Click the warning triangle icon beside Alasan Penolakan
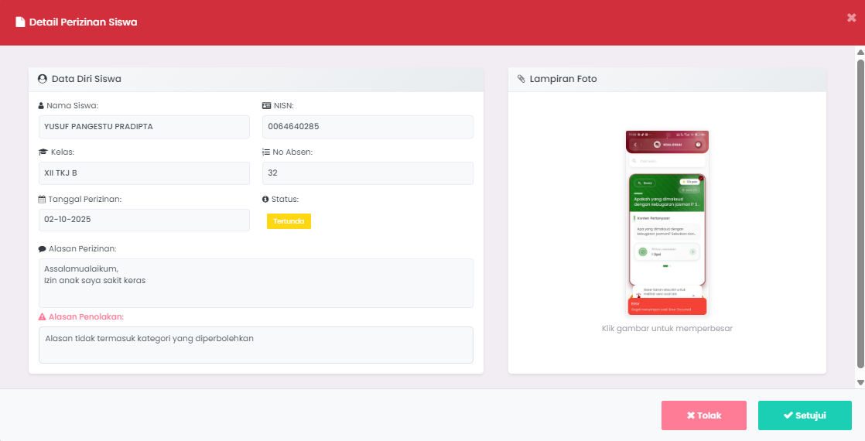 point(42,316)
